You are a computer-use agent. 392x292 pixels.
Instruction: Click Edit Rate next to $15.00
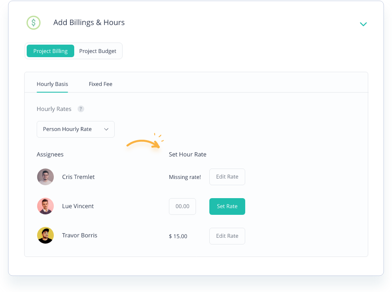click(x=227, y=236)
